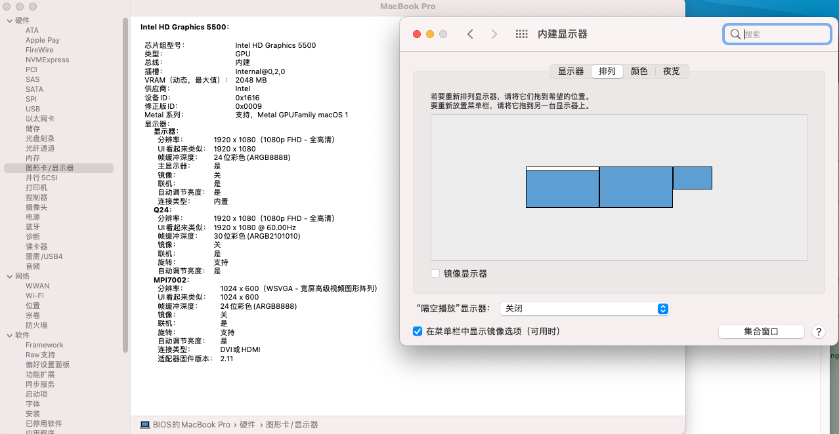This screenshot has width=839, height=434.
Task: Click BIOS的MacBook Pro in path bar
Action: tap(192, 425)
